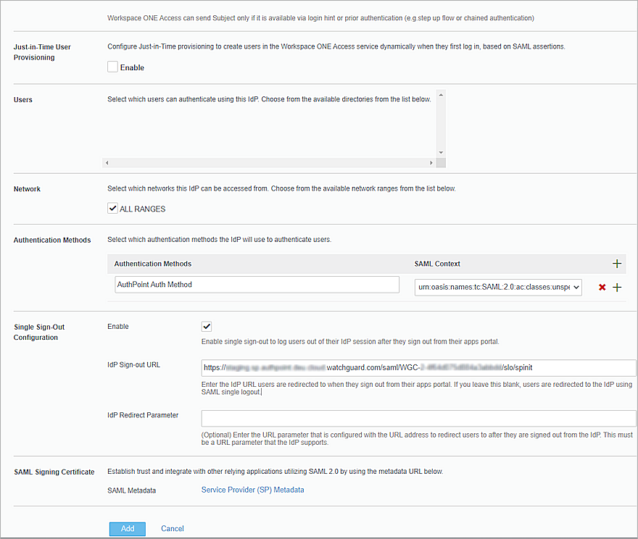
Task: Click the IdP Redirect Parameter field
Action: coord(418,418)
